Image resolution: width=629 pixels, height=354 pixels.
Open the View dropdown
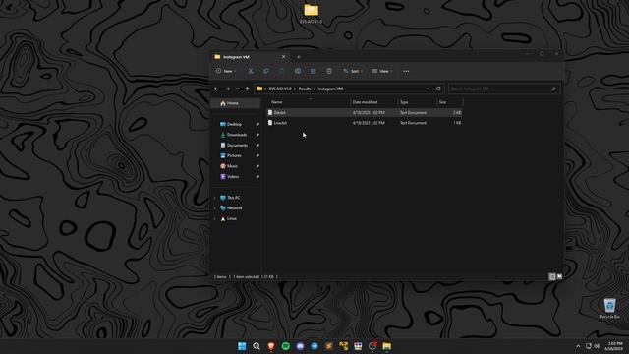pyautogui.click(x=382, y=71)
